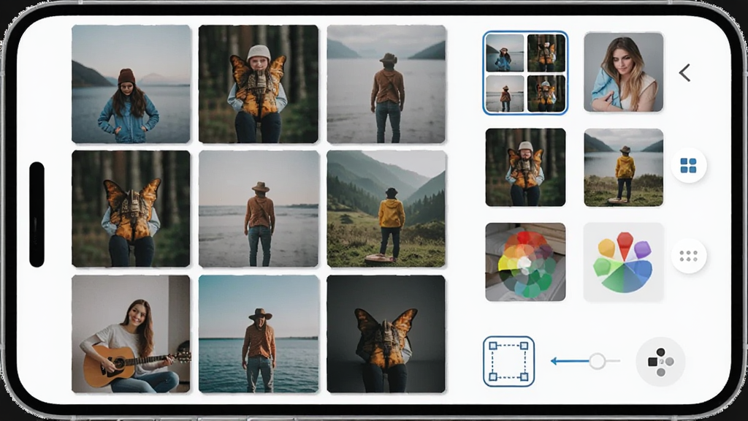
Task: Open butterfly wings on dark background photo
Action: click(x=386, y=334)
